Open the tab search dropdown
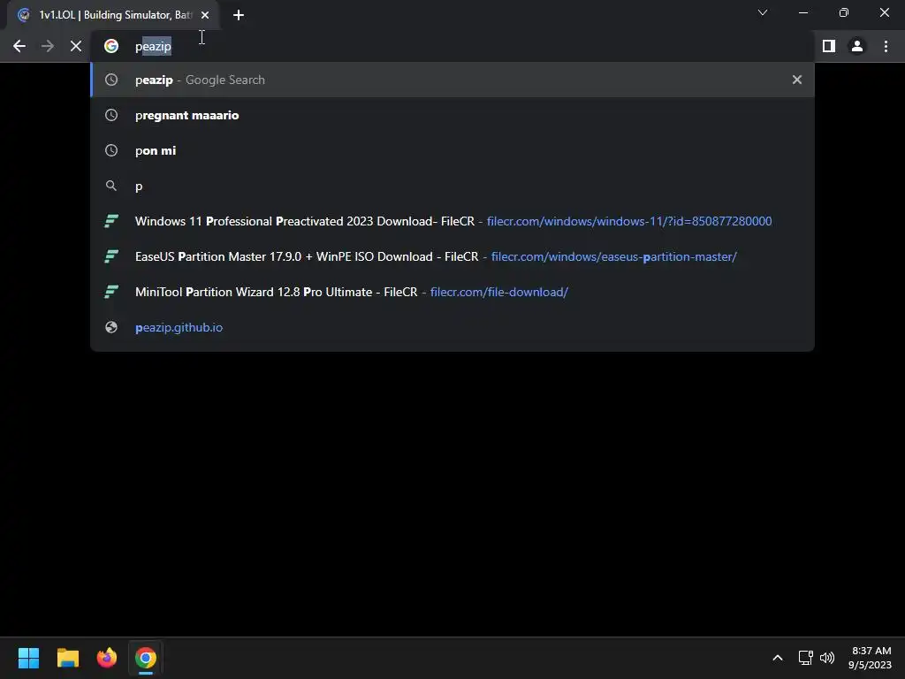The width and height of the screenshot is (905, 679). (x=763, y=12)
